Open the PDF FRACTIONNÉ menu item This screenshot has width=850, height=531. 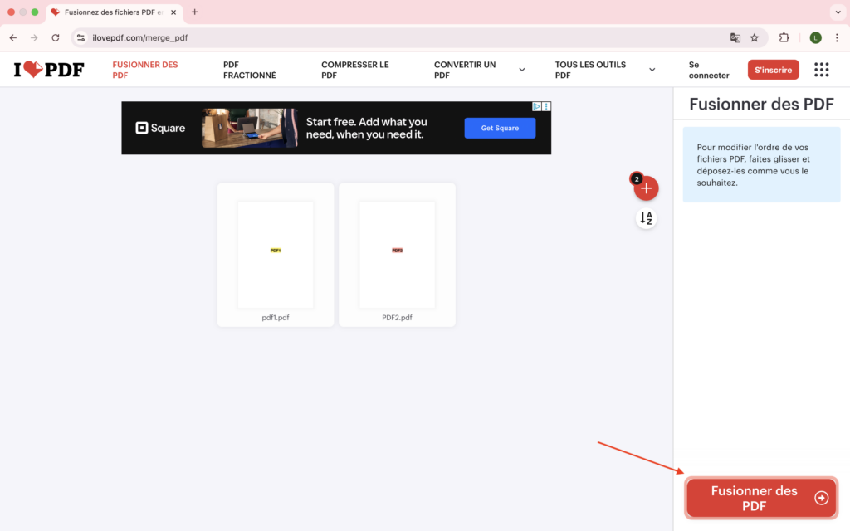click(249, 70)
